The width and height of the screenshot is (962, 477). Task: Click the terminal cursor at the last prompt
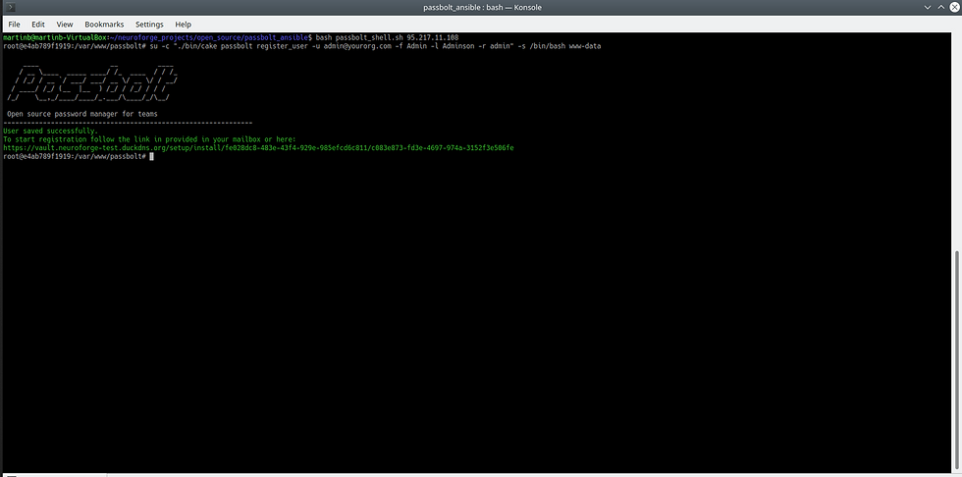click(151, 156)
